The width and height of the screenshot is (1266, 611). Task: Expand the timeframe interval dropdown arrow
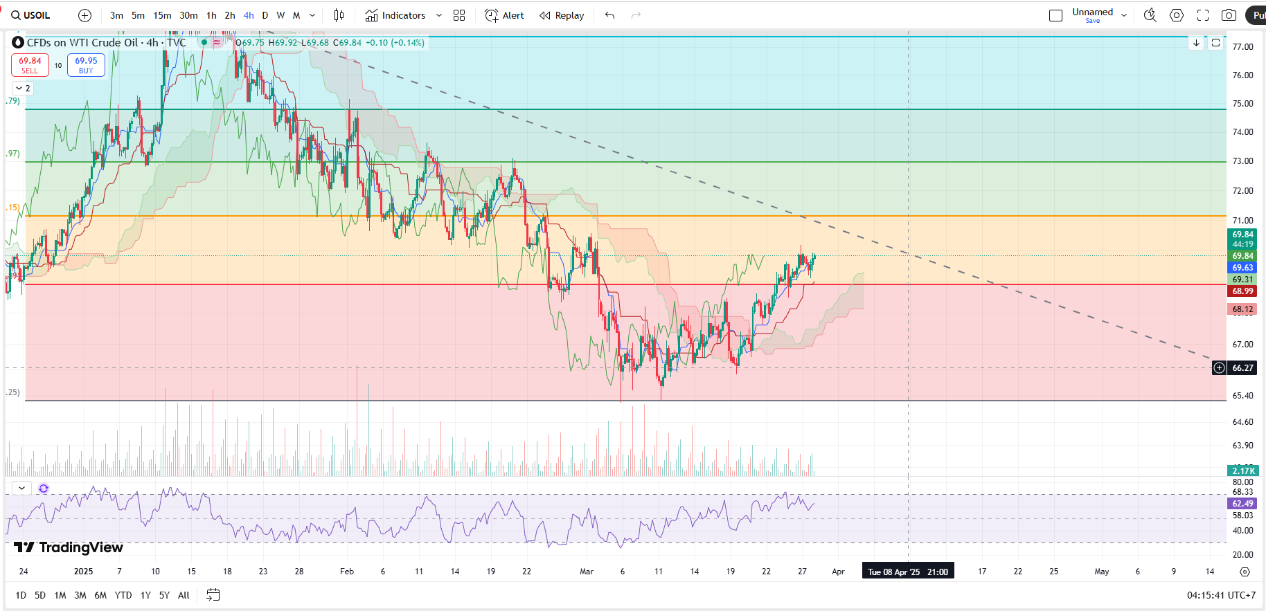point(312,15)
